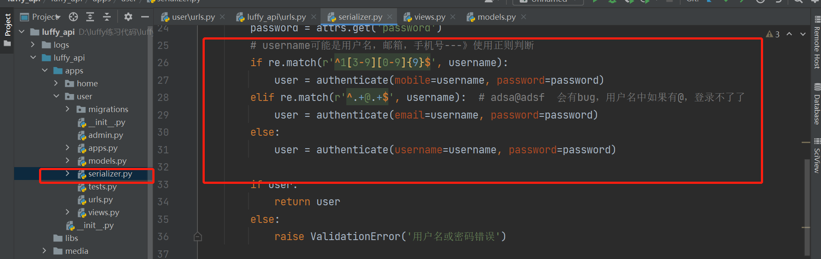The height and width of the screenshot is (259, 821).
Task: Select __init__.py under user package
Action: coord(102,122)
